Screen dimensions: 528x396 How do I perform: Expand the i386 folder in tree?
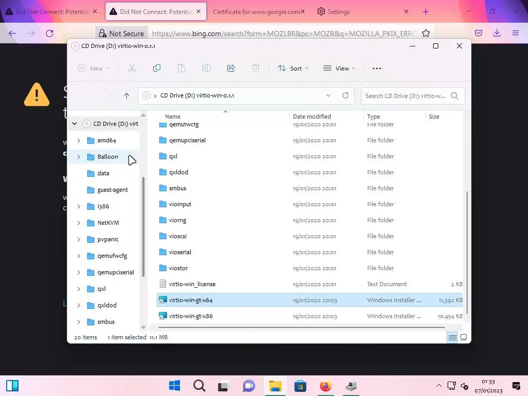click(x=78, y=206)
